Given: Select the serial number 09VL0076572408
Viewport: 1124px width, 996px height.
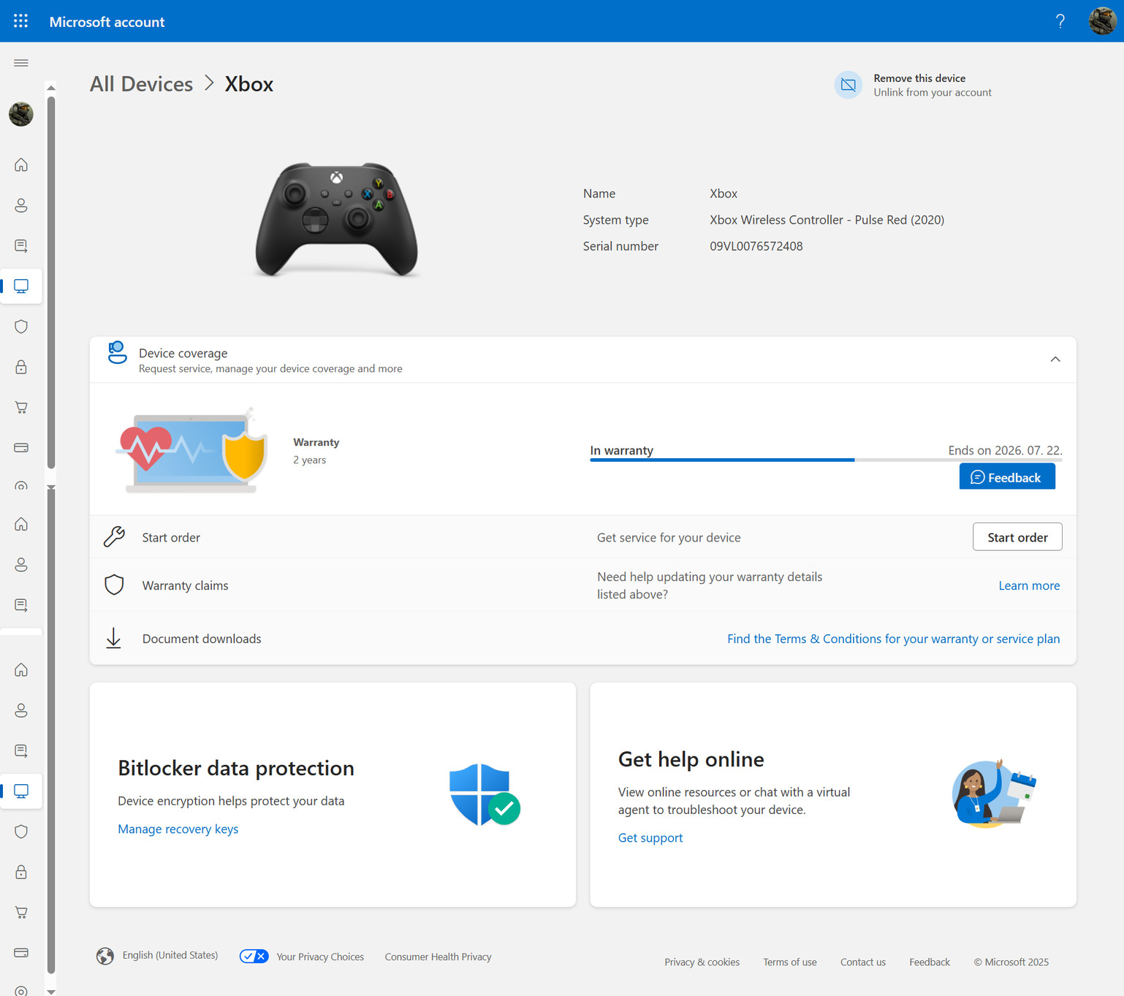Looking at the screenshot, I should [x=756, y=246].
